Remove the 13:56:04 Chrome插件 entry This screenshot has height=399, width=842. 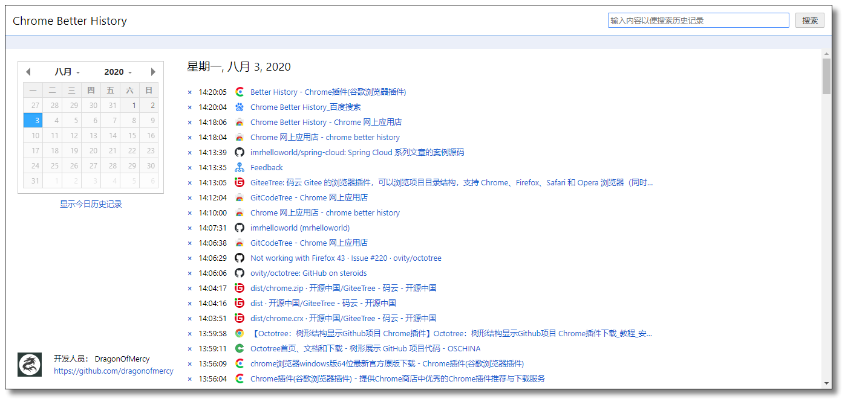189,379
